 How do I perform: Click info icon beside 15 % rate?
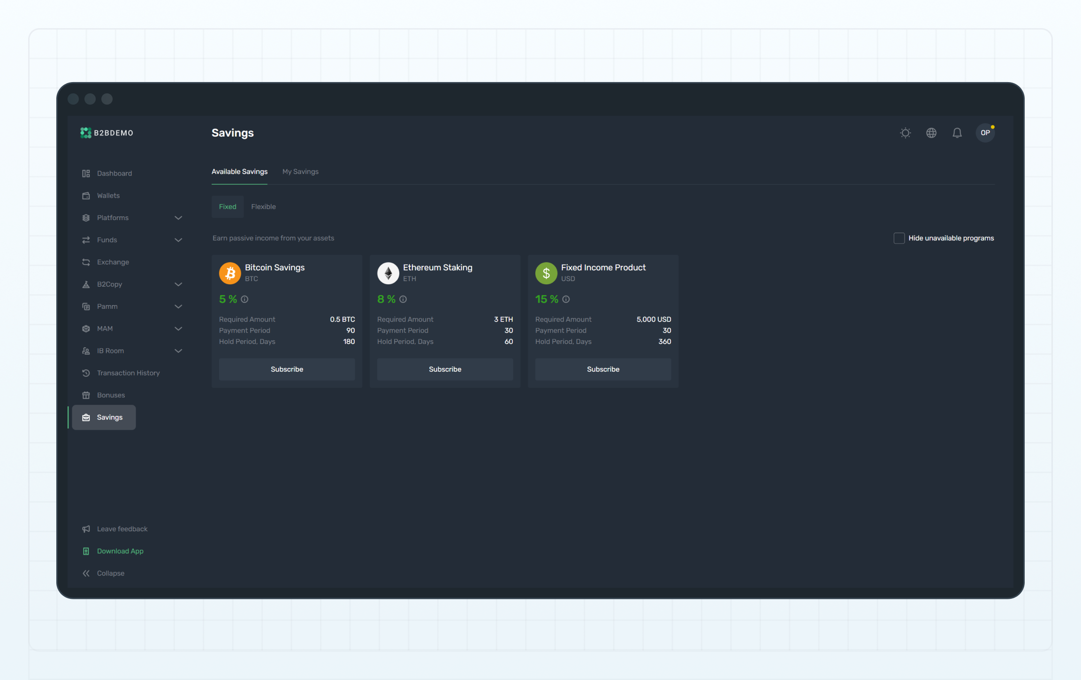coord(566,299)
